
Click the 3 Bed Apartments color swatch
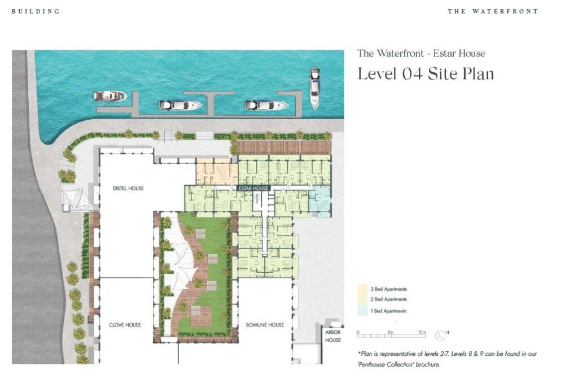[363, 289]
